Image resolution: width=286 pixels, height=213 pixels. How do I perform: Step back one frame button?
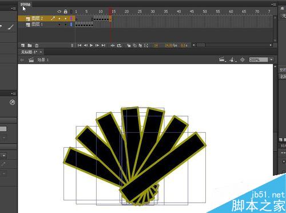pos(86,45)
